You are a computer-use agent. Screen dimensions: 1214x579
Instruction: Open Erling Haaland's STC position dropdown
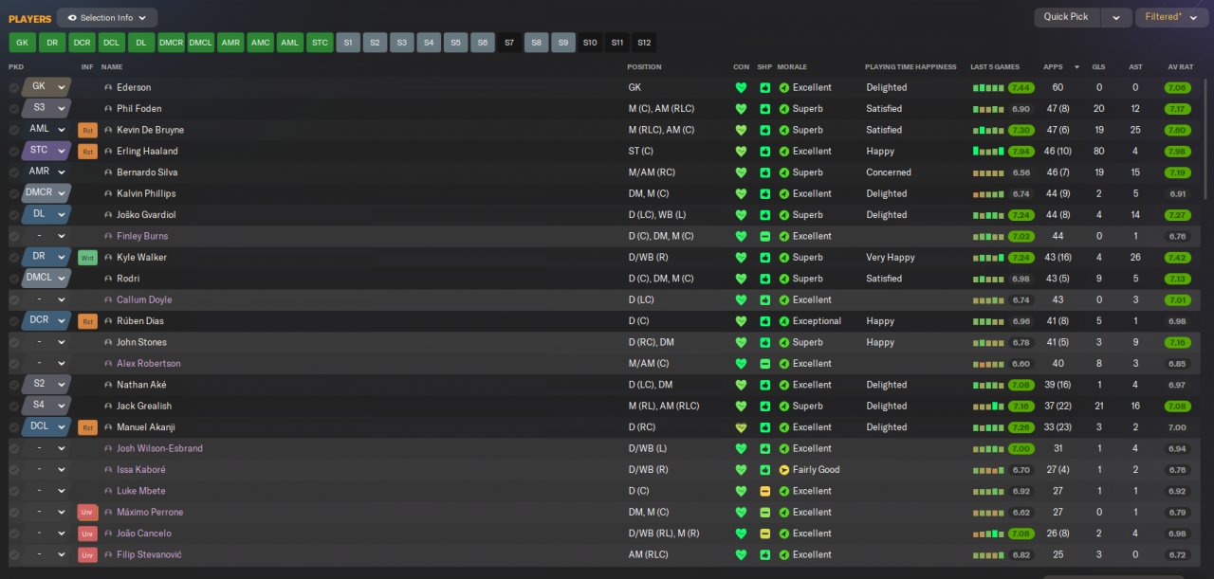coord(46,150)
